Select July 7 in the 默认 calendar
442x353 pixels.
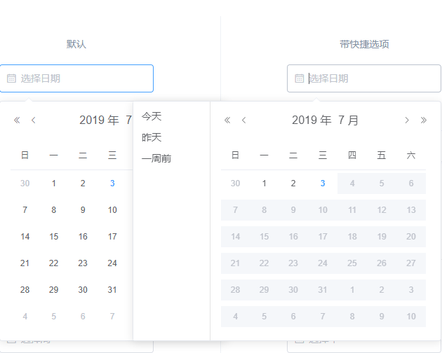(25, 210)
